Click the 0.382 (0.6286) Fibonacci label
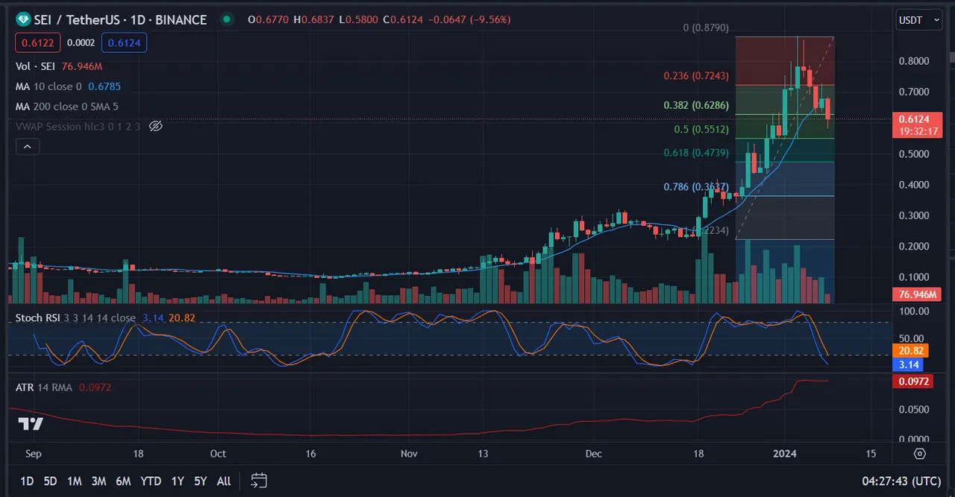This screenshot has width=955, height=497. 696,105
